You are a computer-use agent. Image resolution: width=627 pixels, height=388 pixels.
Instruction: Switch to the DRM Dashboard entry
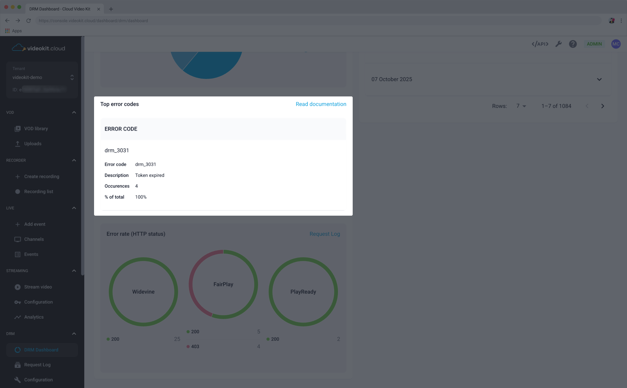tap(41, 350)
